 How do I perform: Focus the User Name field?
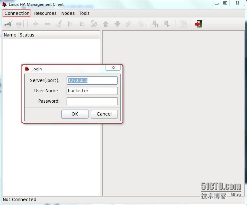(x=92, y=91)
